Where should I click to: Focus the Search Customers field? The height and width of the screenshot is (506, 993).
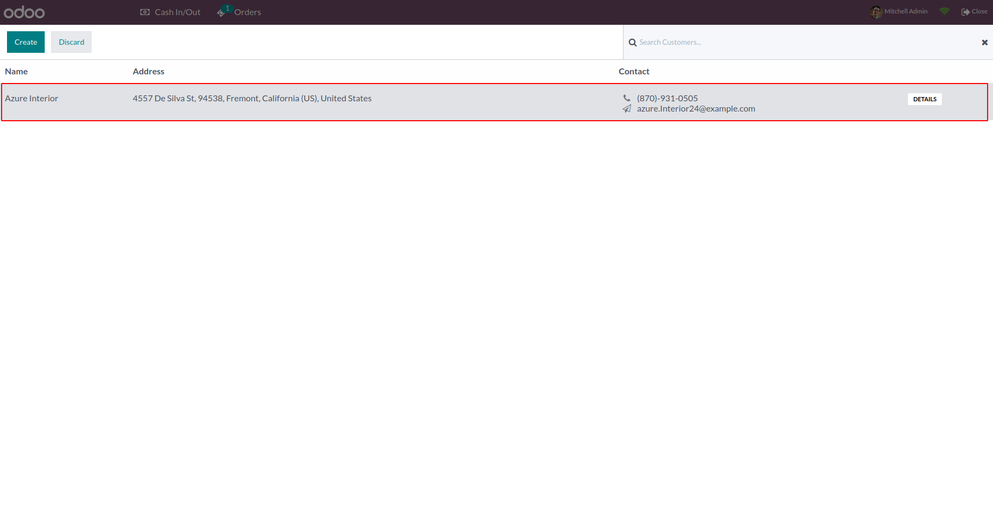click(807, 42)
